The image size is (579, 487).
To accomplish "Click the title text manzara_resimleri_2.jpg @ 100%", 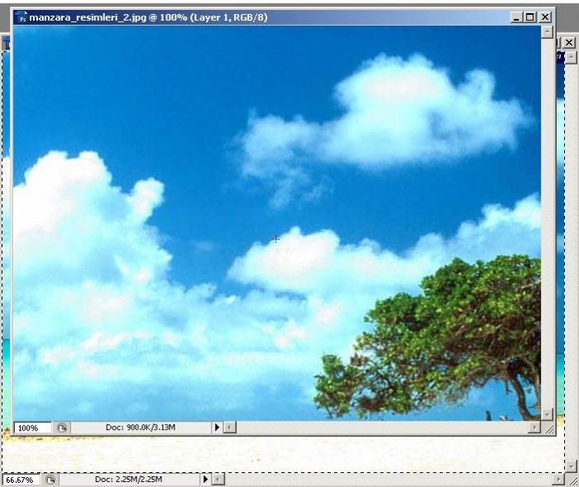I will (108, 17).
